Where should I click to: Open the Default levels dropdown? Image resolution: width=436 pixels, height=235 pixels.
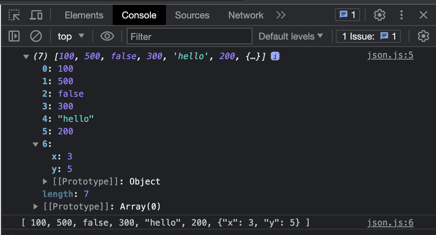click(291, 36)
